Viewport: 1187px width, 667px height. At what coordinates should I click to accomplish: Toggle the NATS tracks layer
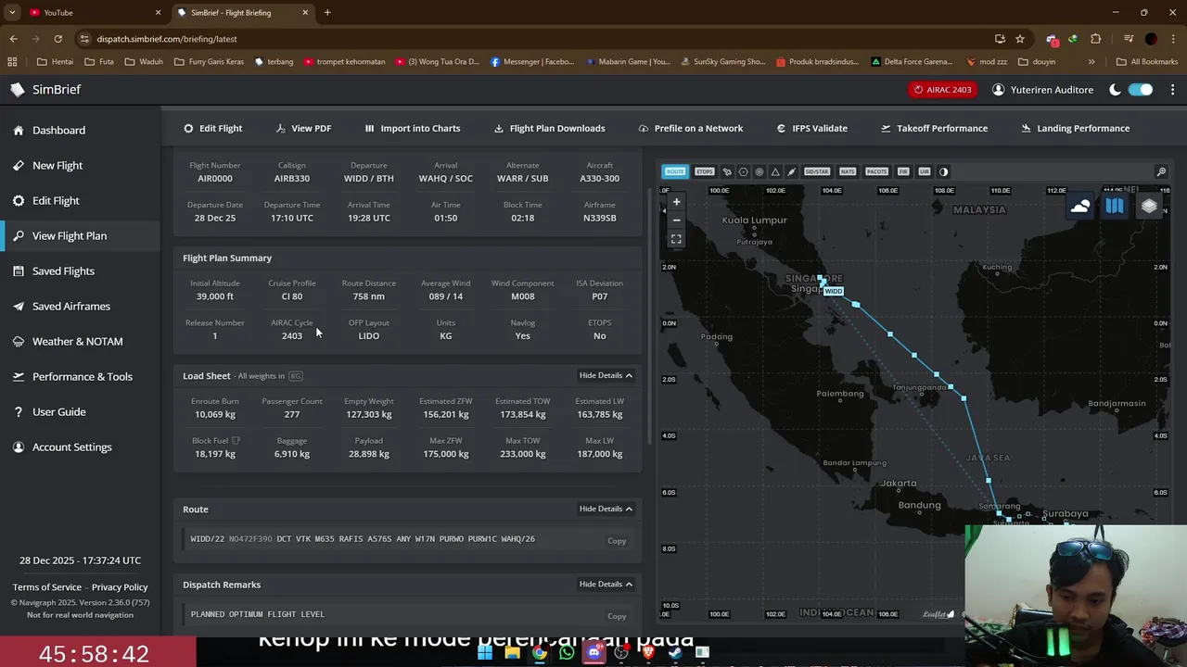[x=848, y=171]
